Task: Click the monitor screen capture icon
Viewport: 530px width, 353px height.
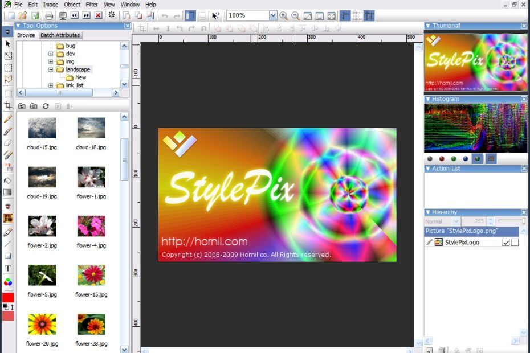Action: [x=63, y=15]
